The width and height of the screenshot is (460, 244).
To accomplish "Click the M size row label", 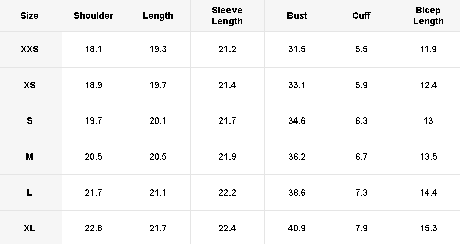I will [29, 157].
